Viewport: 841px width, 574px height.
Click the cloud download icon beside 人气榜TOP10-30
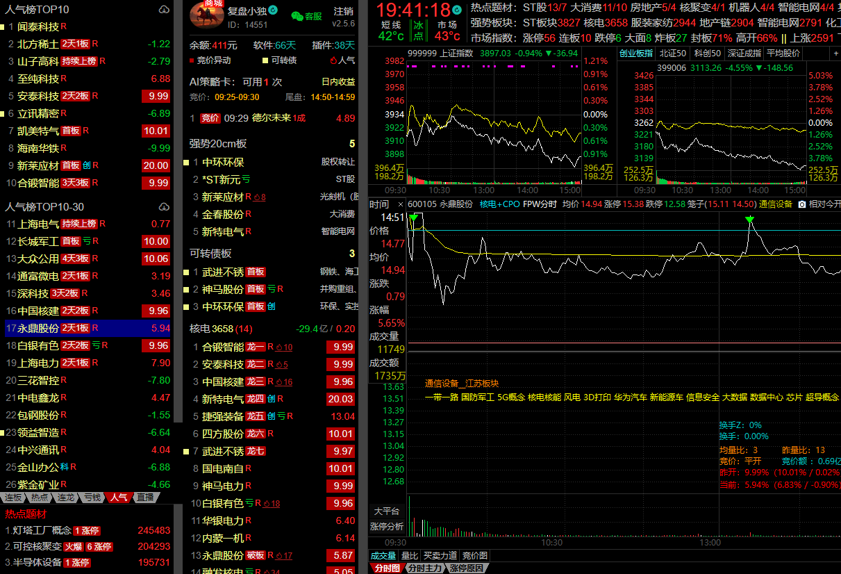164,207
